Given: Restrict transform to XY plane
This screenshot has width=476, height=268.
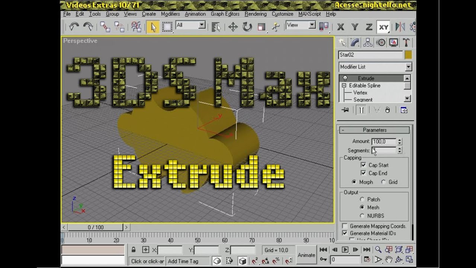Looking at the screenshot, I should click(x=383, y=26).
